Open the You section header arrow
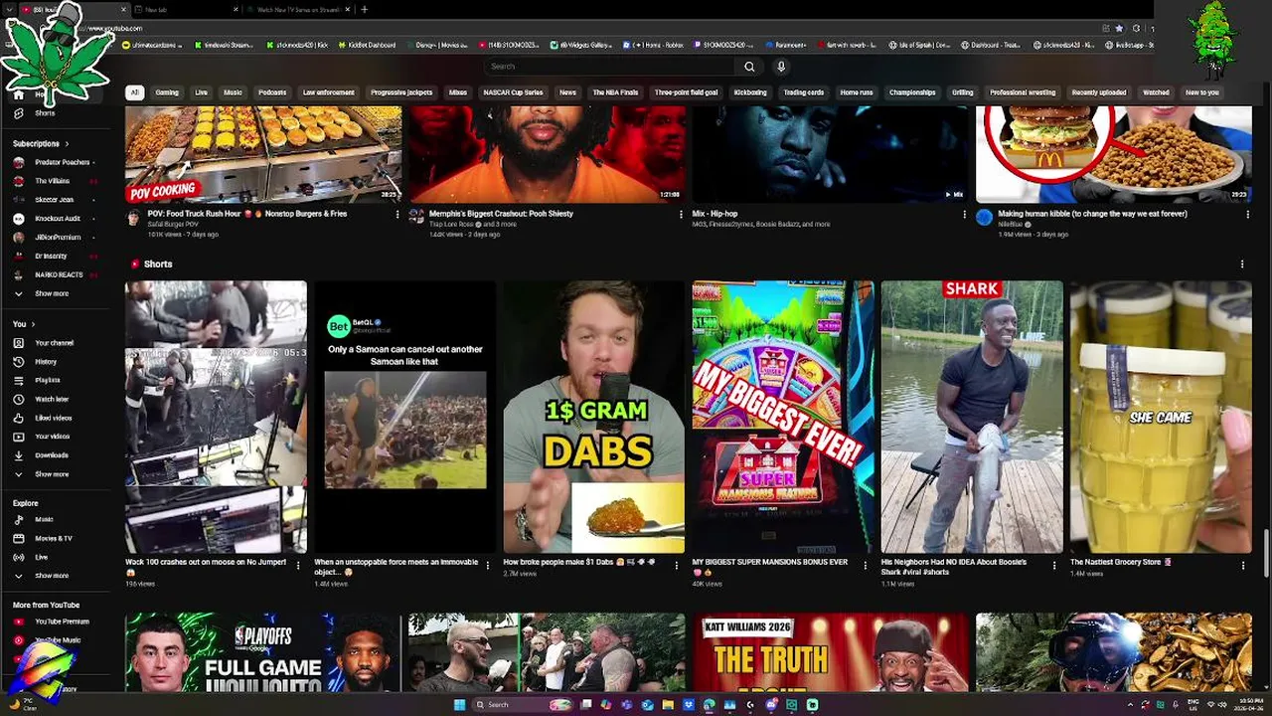Image resolution: width=1272 pixels, height=716 pixels. click(x=33, y=324)
